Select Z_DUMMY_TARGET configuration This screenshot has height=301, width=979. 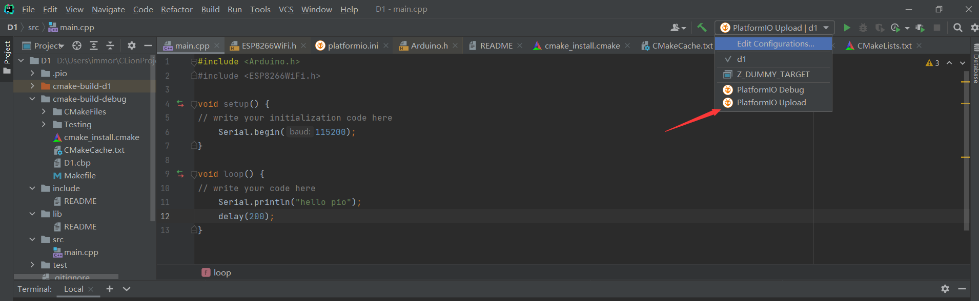(773, 74)
